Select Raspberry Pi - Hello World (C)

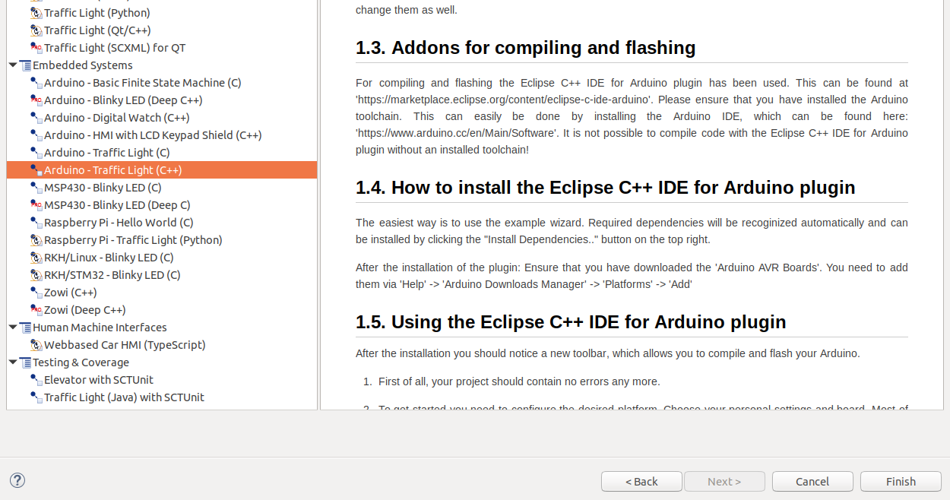pyautogui.click(x=118, y=222)
